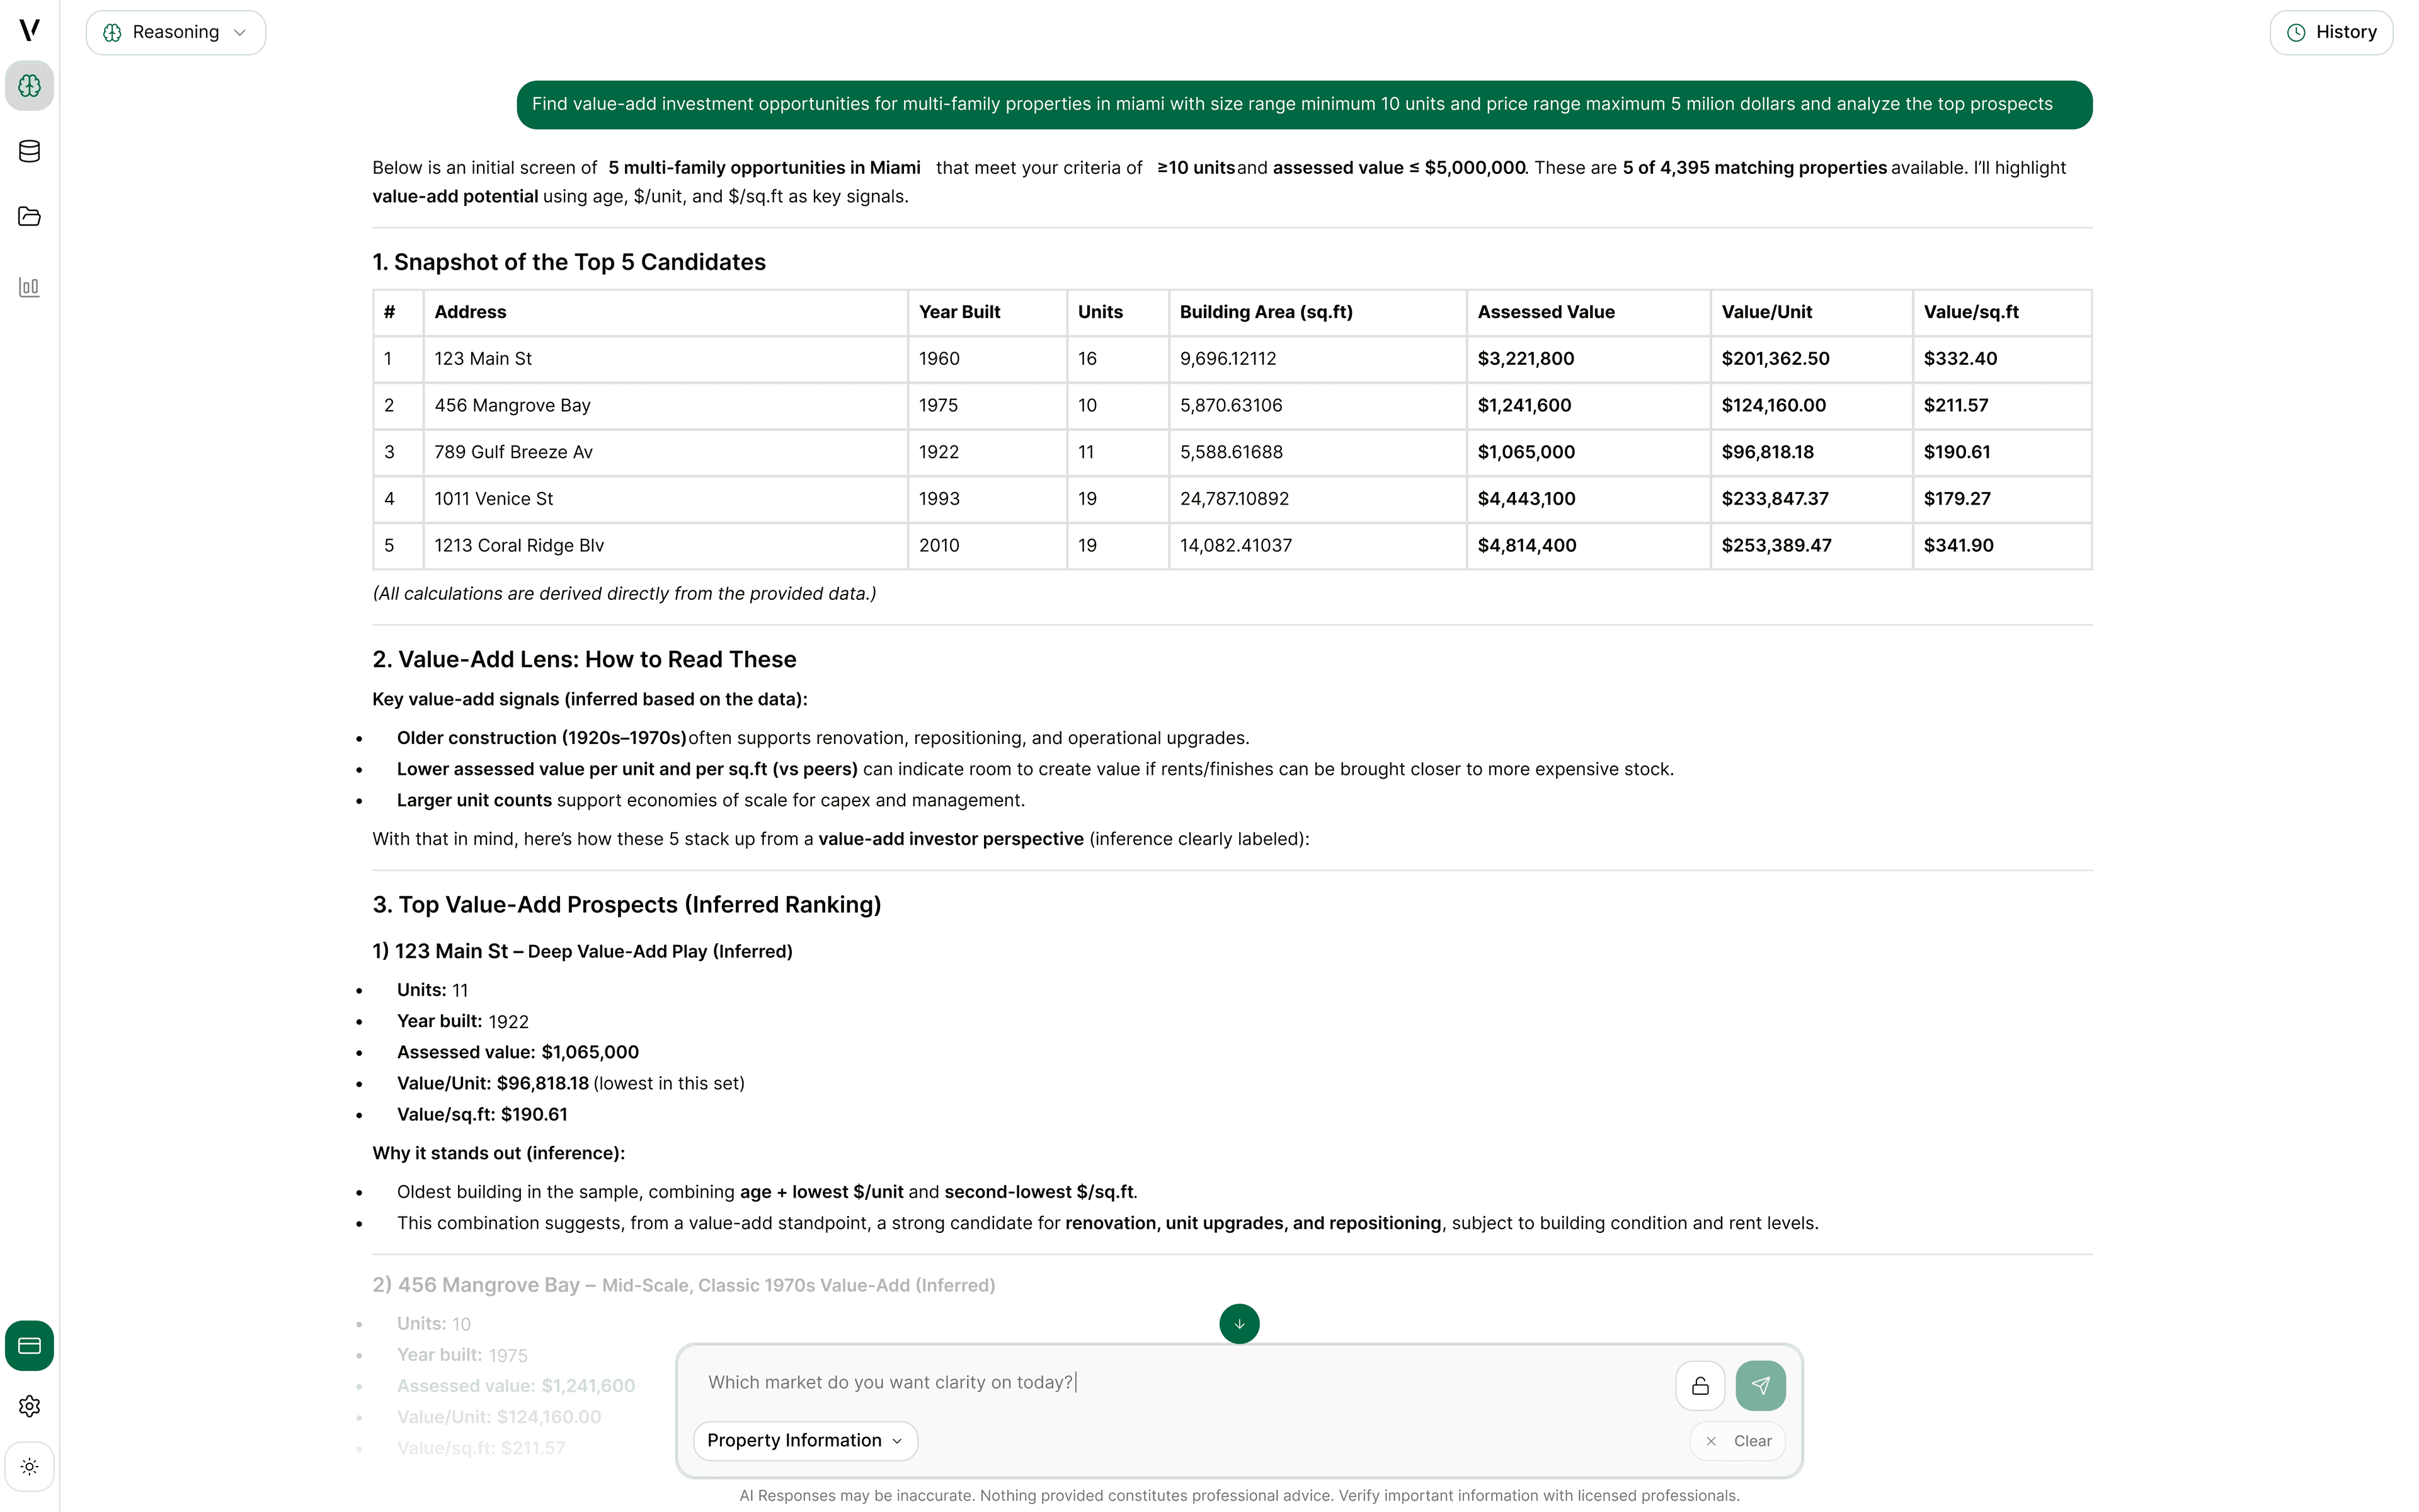Open Settings via the gear icon
The height and width of the screenshot is (1512, 2419).
coord(29,1405)
